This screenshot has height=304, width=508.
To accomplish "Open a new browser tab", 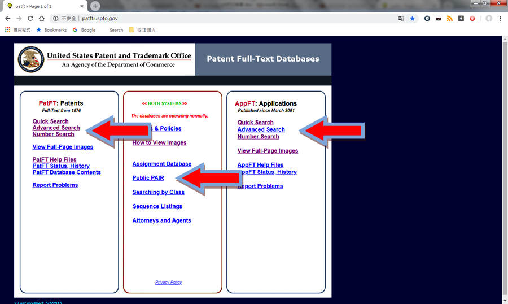I will (95, 6).
